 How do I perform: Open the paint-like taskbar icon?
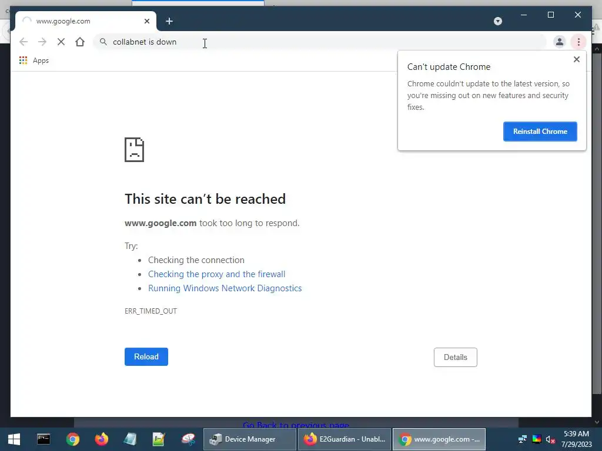coord(188,439)
